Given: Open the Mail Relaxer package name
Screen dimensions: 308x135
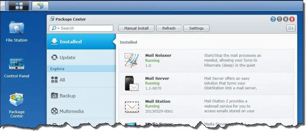Looking at the screenshot, I should tap(158, 56).
